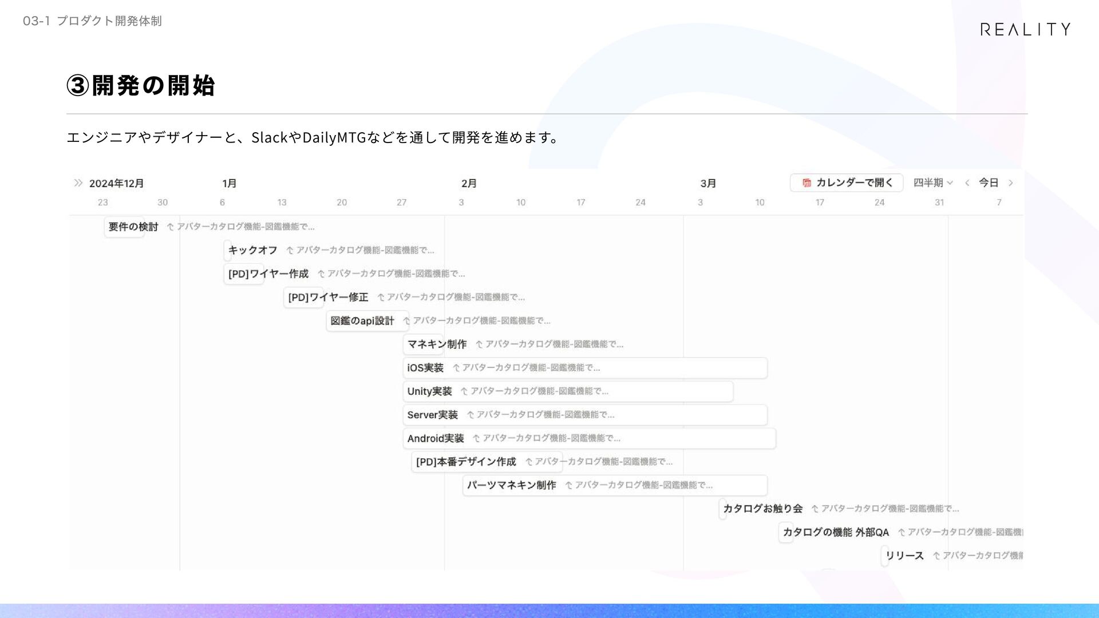
Task: Click the parent link arrow beside iOS実装
Action: click(x=456, y=368)
